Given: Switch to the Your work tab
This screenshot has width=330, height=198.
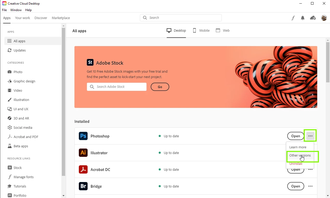Looking at the screenshot, I should [x=22, y=18].
